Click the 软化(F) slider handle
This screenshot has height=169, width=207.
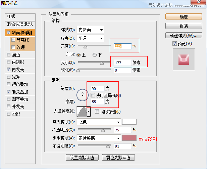78,71
